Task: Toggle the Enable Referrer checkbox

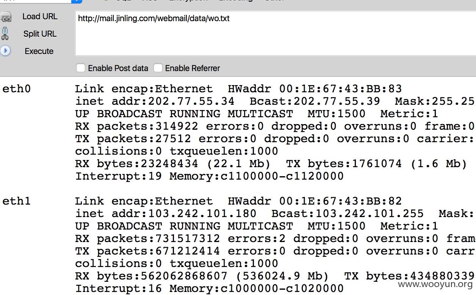Action: tap(158, 68)
